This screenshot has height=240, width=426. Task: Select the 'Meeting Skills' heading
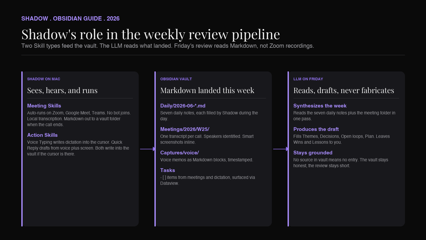click(44, 106)
